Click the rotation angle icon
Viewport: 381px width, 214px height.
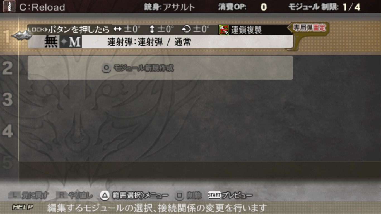coord(186,29)
